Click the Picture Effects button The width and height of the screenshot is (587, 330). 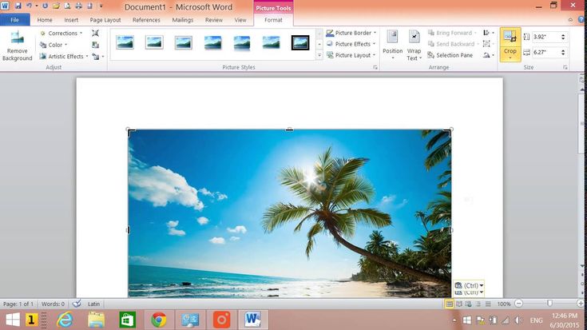coord(351,45)
